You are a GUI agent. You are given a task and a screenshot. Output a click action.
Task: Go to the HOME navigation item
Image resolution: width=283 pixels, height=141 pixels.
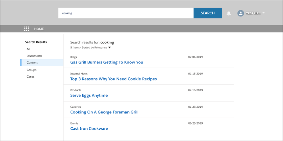(39, 29)
